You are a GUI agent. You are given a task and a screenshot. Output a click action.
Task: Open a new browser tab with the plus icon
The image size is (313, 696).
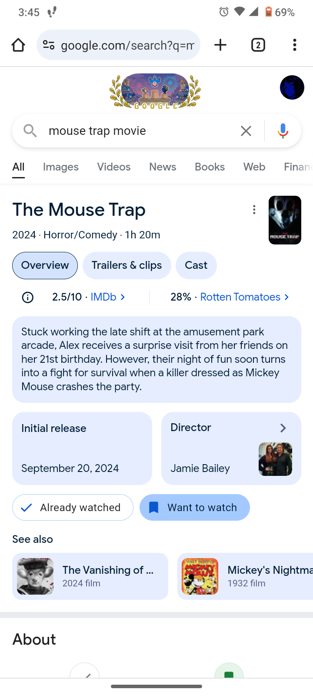pyautogui.click(x=220, y=44)
